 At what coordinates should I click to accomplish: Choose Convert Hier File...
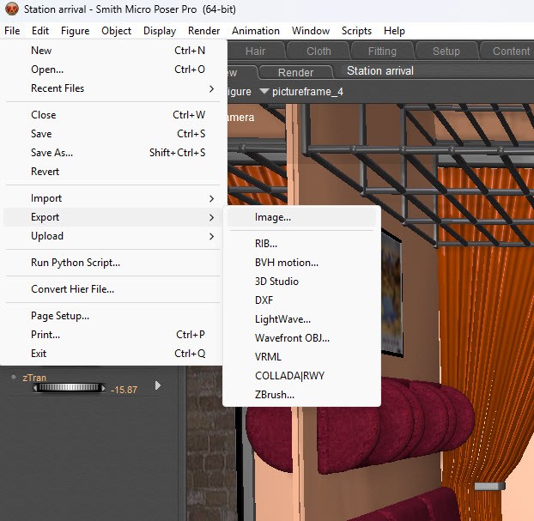tap(112, 289)
